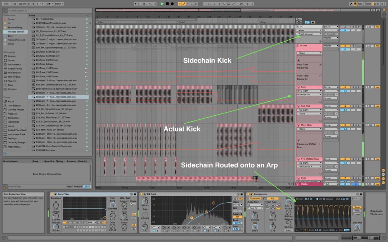Viewport: 388px width, 242px height.
Task: Start playback with the green Play button
Action: coord(162,4)
